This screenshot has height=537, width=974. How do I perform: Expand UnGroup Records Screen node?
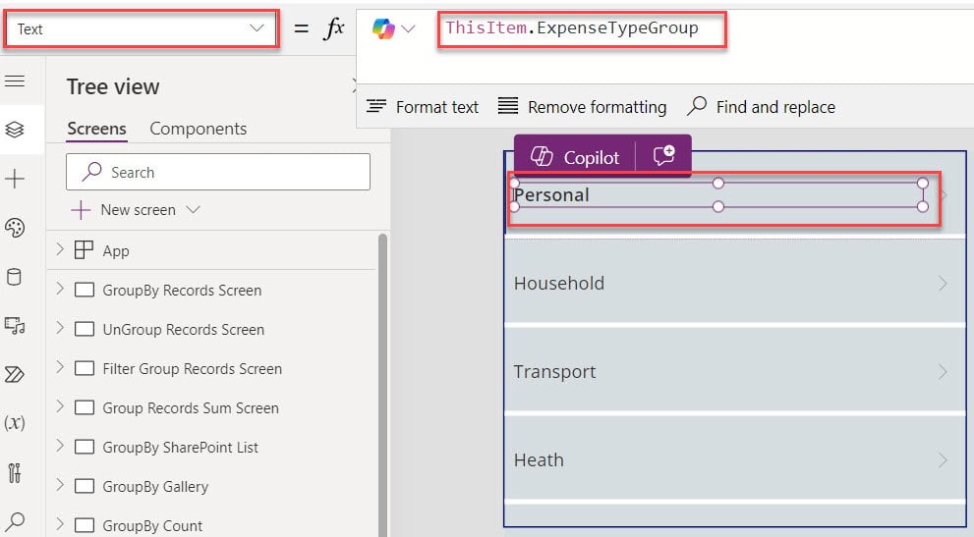[x=60, y=328]
